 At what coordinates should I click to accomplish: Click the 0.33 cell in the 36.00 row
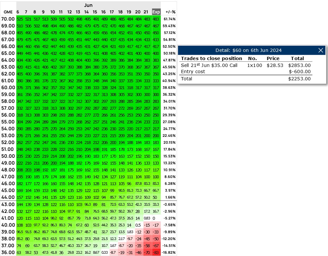click(x=105, y=252)
